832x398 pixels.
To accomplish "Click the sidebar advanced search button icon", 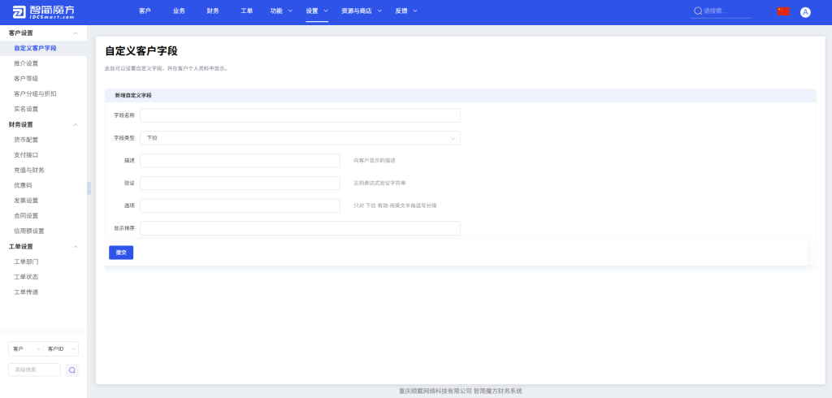I will (x=72, y=370).
